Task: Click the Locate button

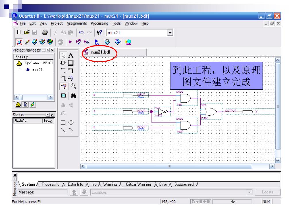Action: tap(268, 192)
